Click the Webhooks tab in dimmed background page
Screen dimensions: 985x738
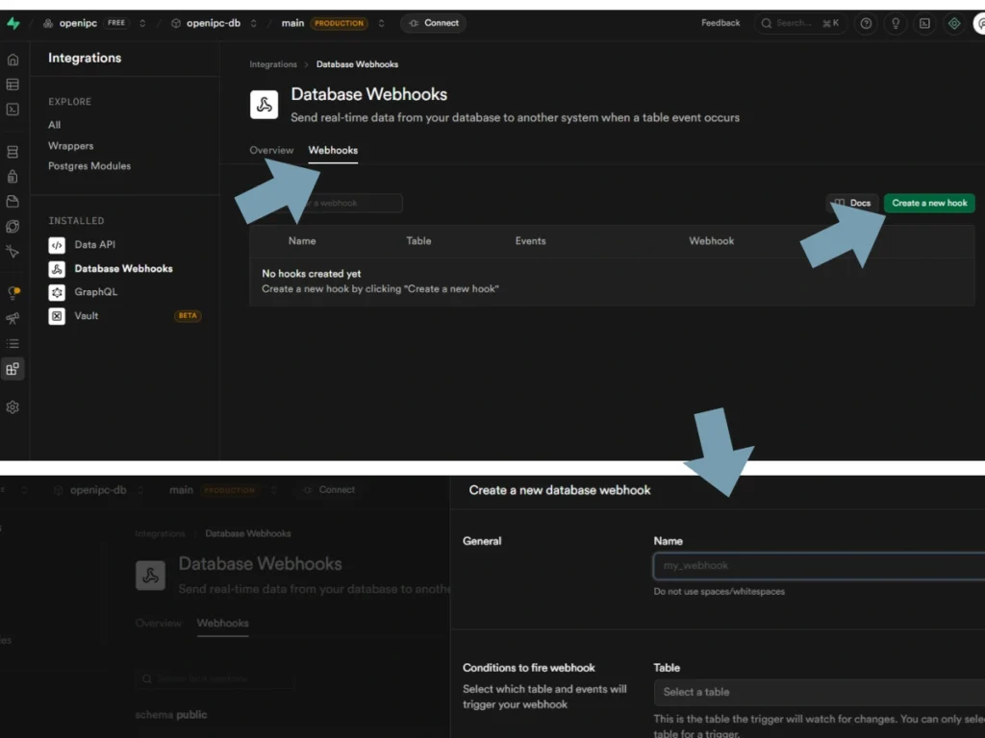(223, 624)
